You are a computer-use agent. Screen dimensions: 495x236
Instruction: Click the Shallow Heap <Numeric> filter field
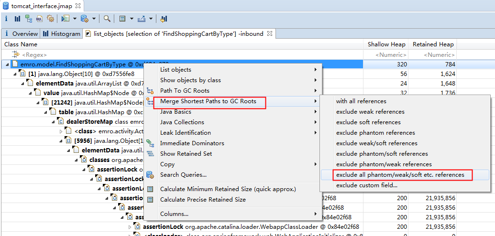tap(386, 54)
